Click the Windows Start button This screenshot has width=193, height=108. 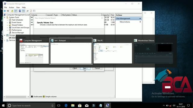(x=3, y=105)
